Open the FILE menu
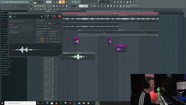The image size is (186, 105). [2, 2]
